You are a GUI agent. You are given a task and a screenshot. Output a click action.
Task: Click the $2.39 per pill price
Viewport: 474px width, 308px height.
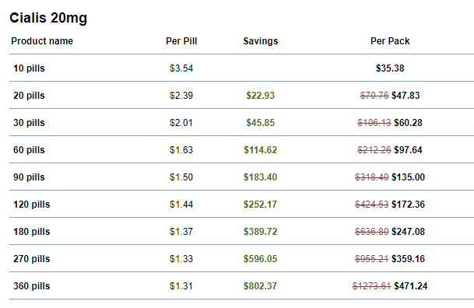point(181,96)
